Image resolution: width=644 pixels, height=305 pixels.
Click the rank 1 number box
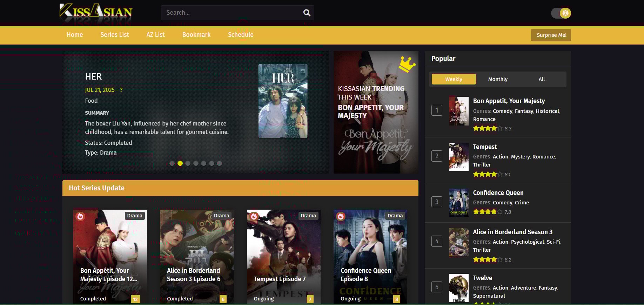pyautogui.click(x=437, y=110)
